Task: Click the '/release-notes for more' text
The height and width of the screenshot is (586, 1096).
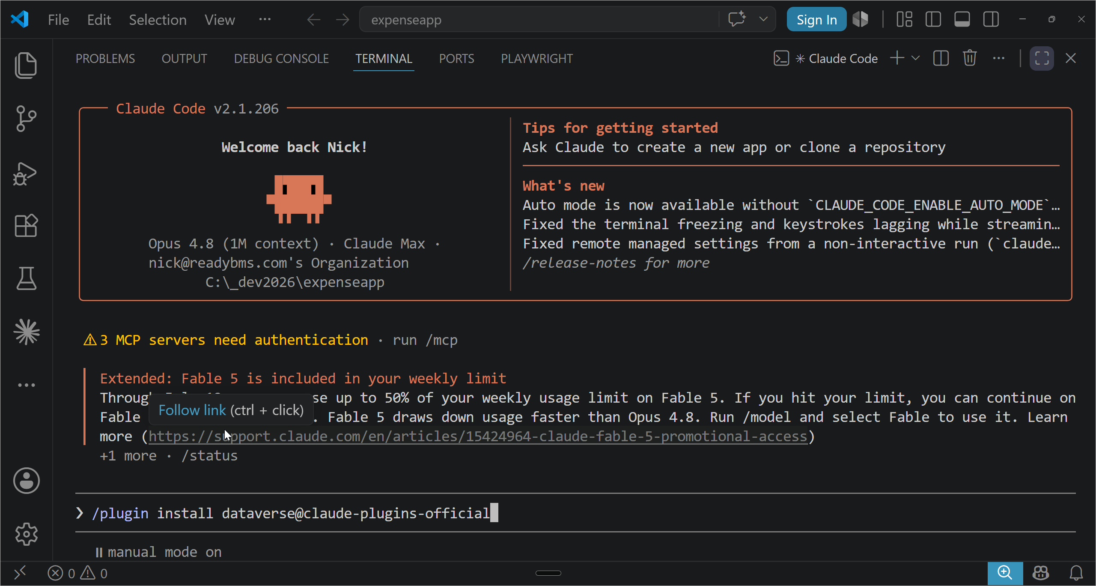Action: tap(616, 263)
